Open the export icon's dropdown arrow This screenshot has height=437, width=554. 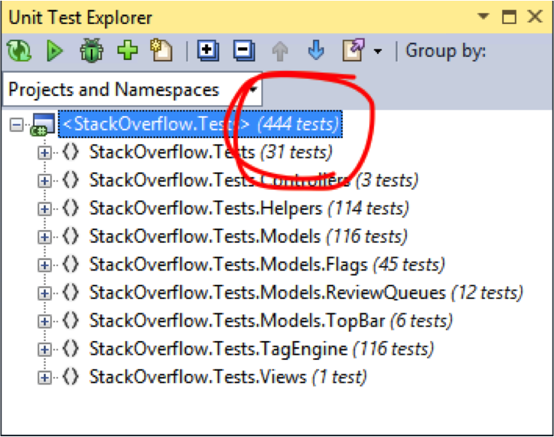(378, 52)
